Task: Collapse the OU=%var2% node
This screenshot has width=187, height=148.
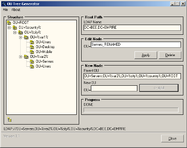Action: tap(21, 57)
